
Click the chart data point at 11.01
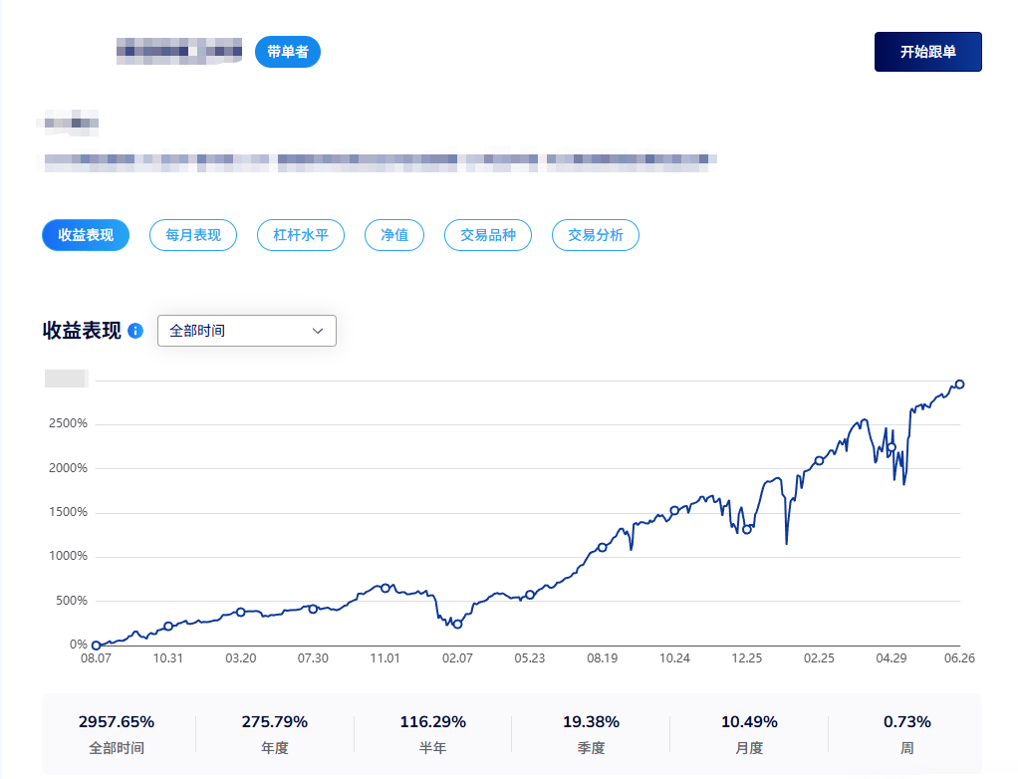[x=385, y=588]
